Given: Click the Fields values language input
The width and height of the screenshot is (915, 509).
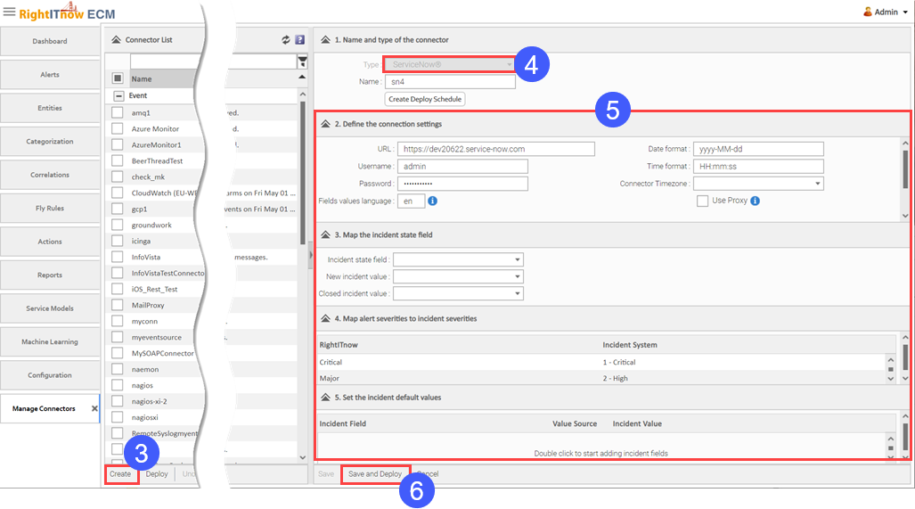Looking at the screenshot, I should point(411,201).
